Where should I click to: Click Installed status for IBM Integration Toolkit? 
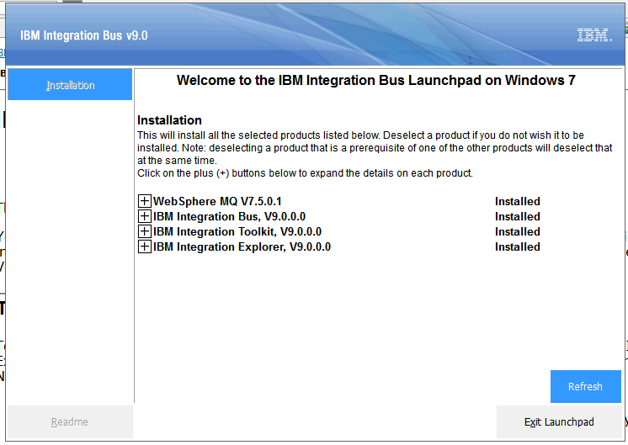(x=518, y=231)
